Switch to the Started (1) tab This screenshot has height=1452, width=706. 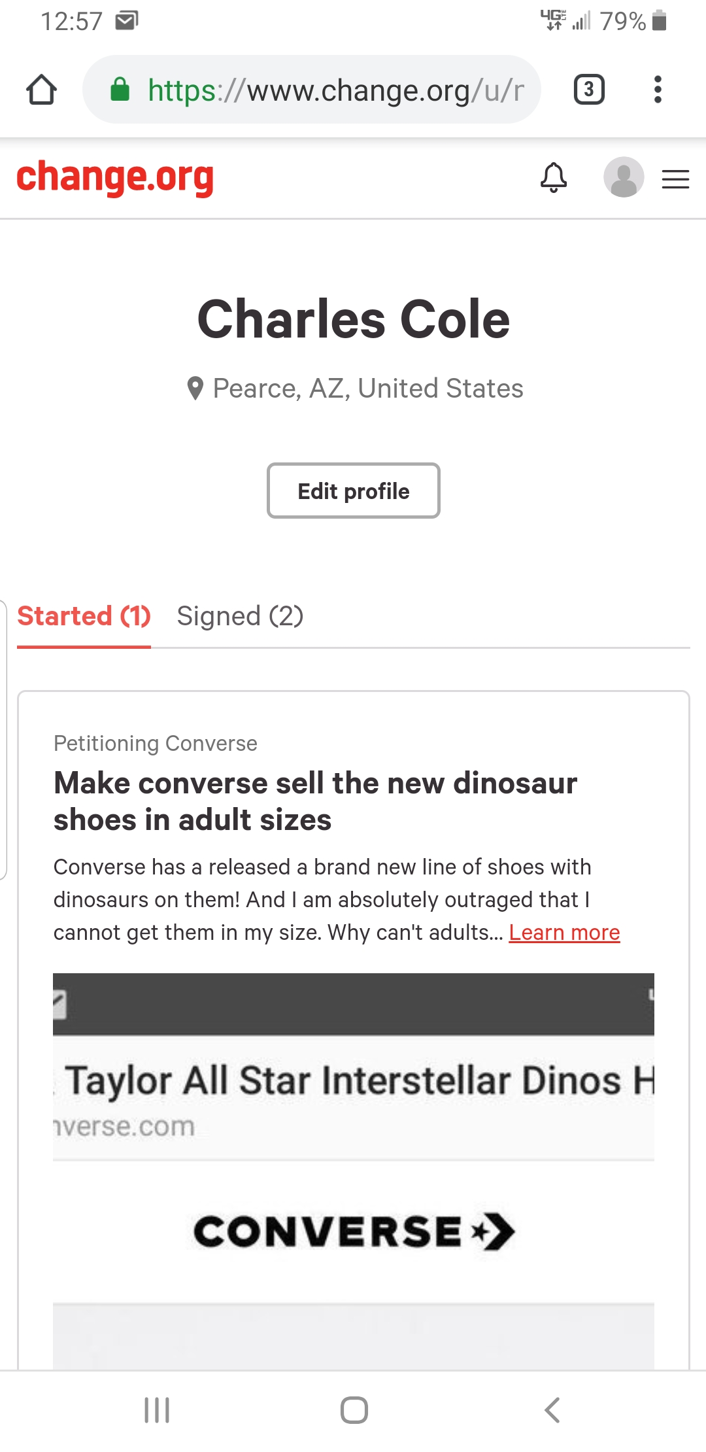tap(84, 616)
